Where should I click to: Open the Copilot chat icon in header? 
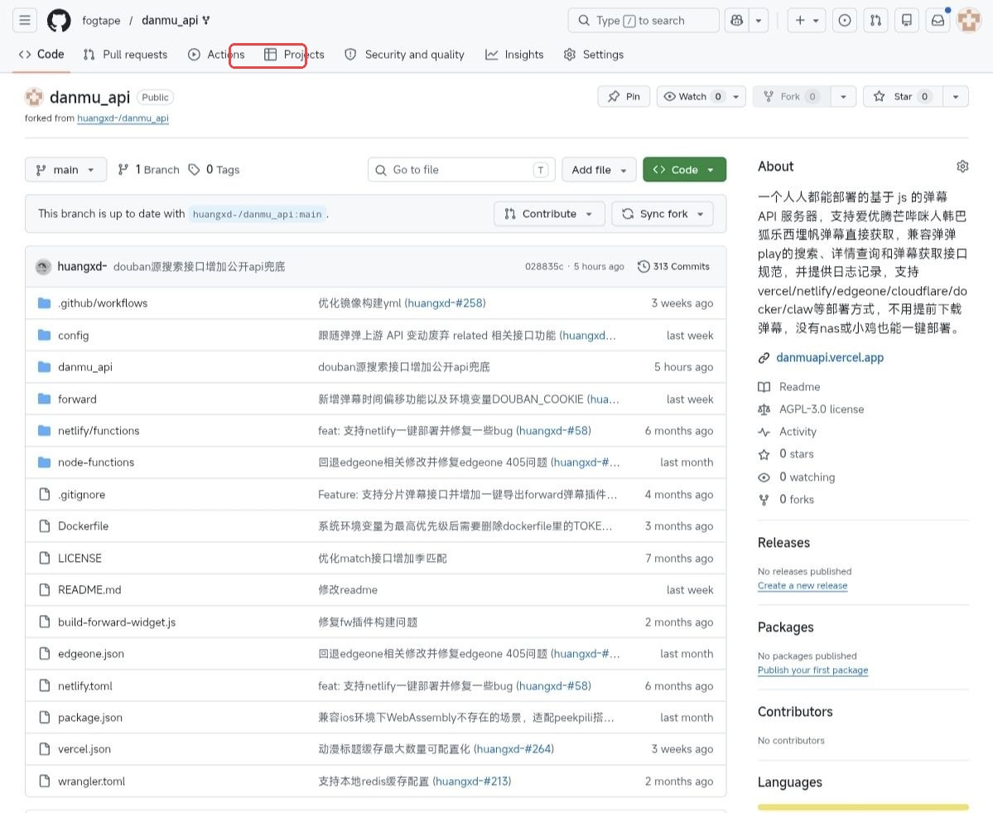[736, 20]
